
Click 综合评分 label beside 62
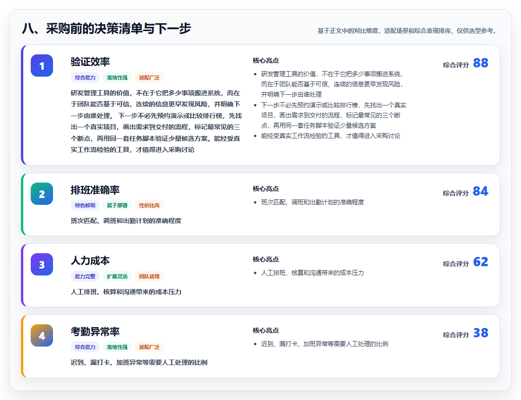456,264
